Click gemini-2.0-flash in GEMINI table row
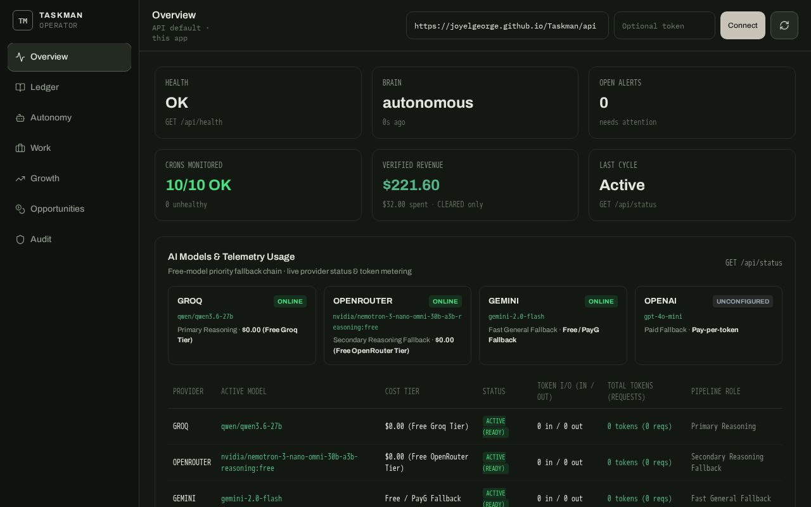Screen dimensions: 811x507 (x=252, y=499)
